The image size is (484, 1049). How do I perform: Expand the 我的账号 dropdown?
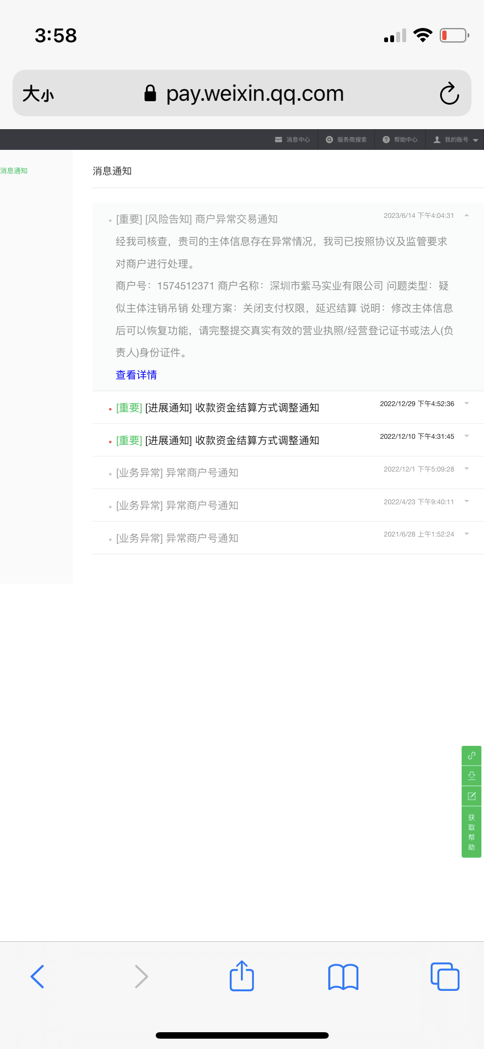click(456, 140)
